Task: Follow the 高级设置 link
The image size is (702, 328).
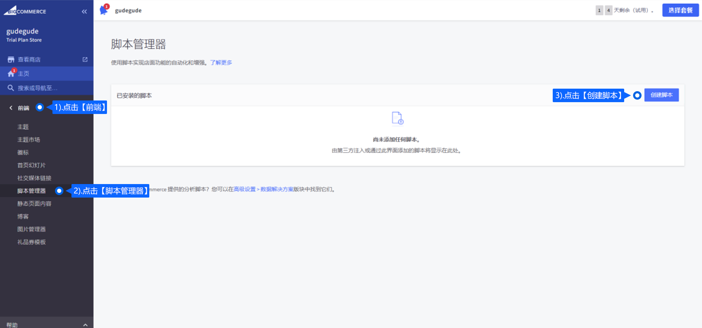Action: 244,189
